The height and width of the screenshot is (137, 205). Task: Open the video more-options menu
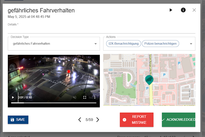[x=95, y=97]
